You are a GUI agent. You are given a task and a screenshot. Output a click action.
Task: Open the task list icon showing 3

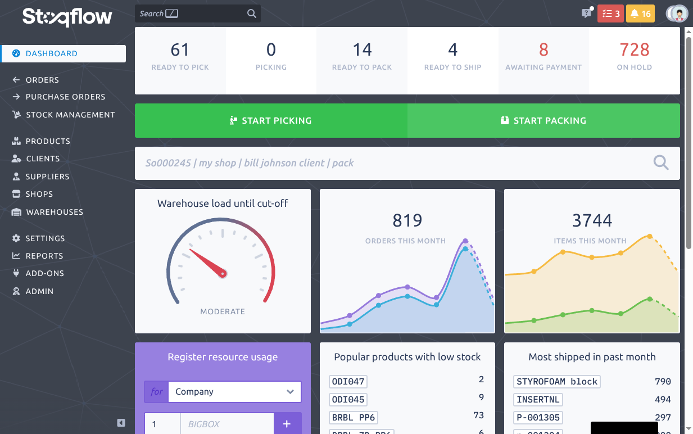[610, 13]
